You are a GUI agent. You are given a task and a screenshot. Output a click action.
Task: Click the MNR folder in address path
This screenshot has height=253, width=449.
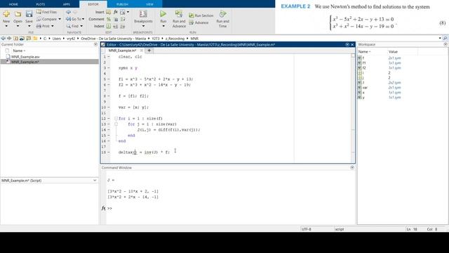194,39
